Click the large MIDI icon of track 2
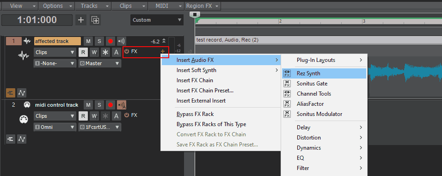The image size is (442, 176). (24, 119)
